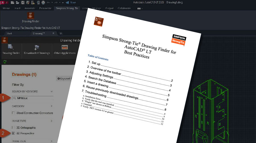Open the Undo history dropdown arrow
256x143 pixels.
pos(52,3)
